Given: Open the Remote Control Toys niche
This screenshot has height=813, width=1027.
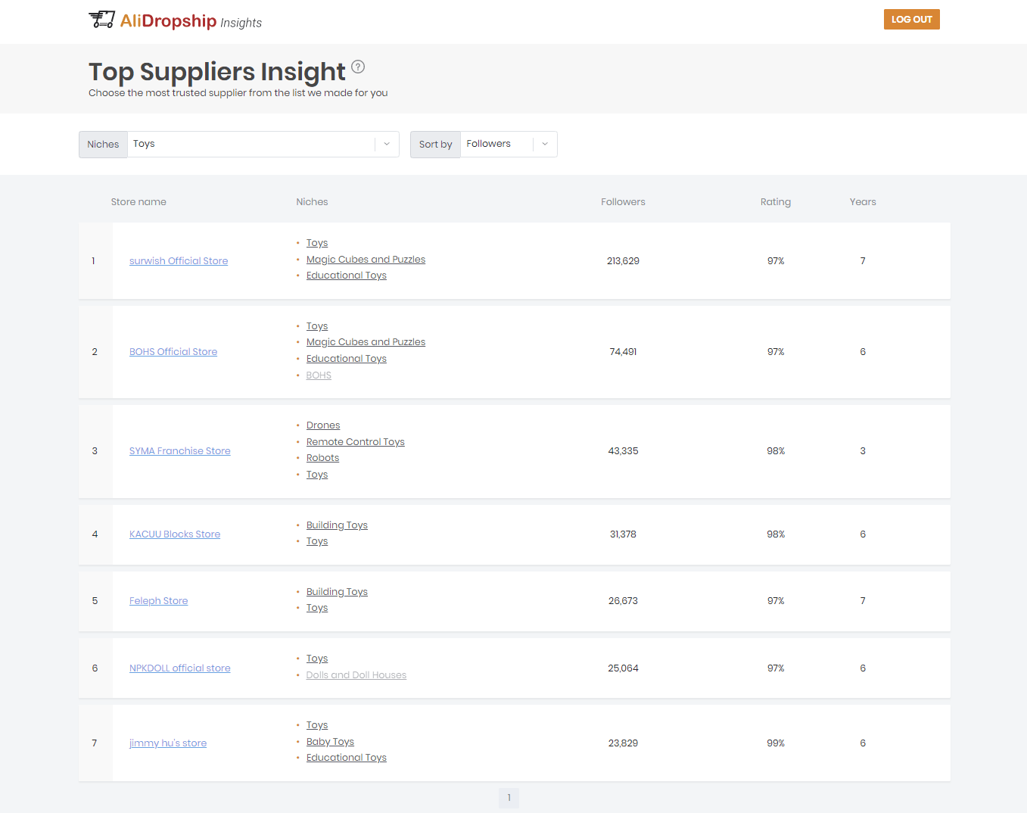Looking at the screenshot, I should pos(356,441).
